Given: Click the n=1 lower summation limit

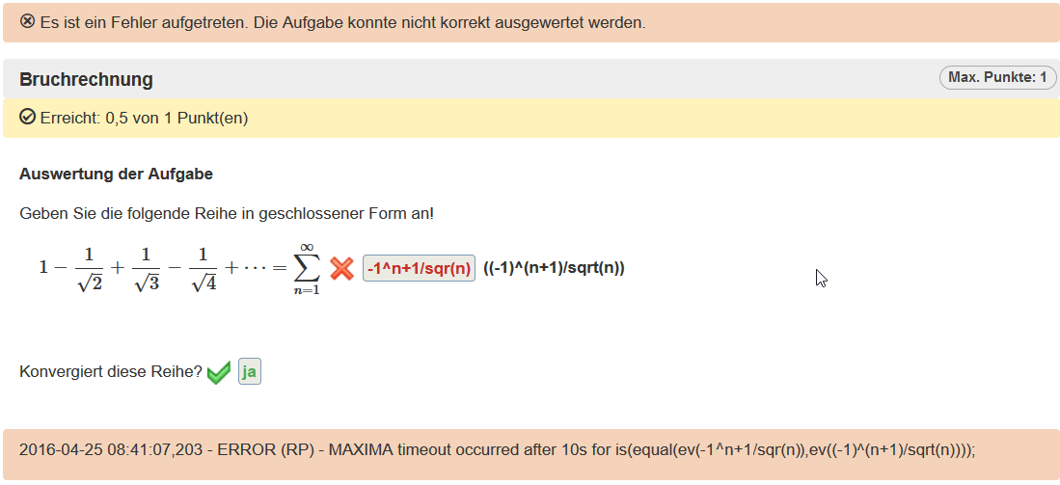Looking at the screenshot, I should tap(307, 290).
